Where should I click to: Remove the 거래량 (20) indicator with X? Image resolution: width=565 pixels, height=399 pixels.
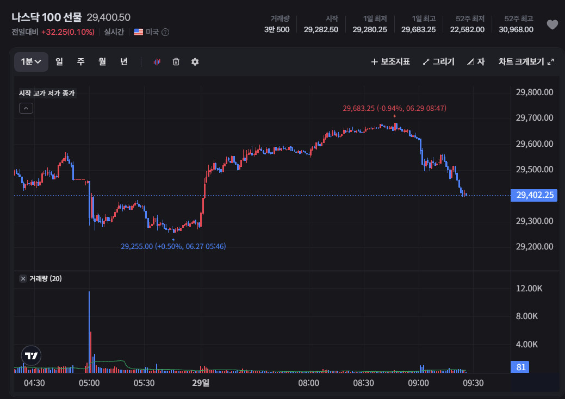tap(23, 278)
